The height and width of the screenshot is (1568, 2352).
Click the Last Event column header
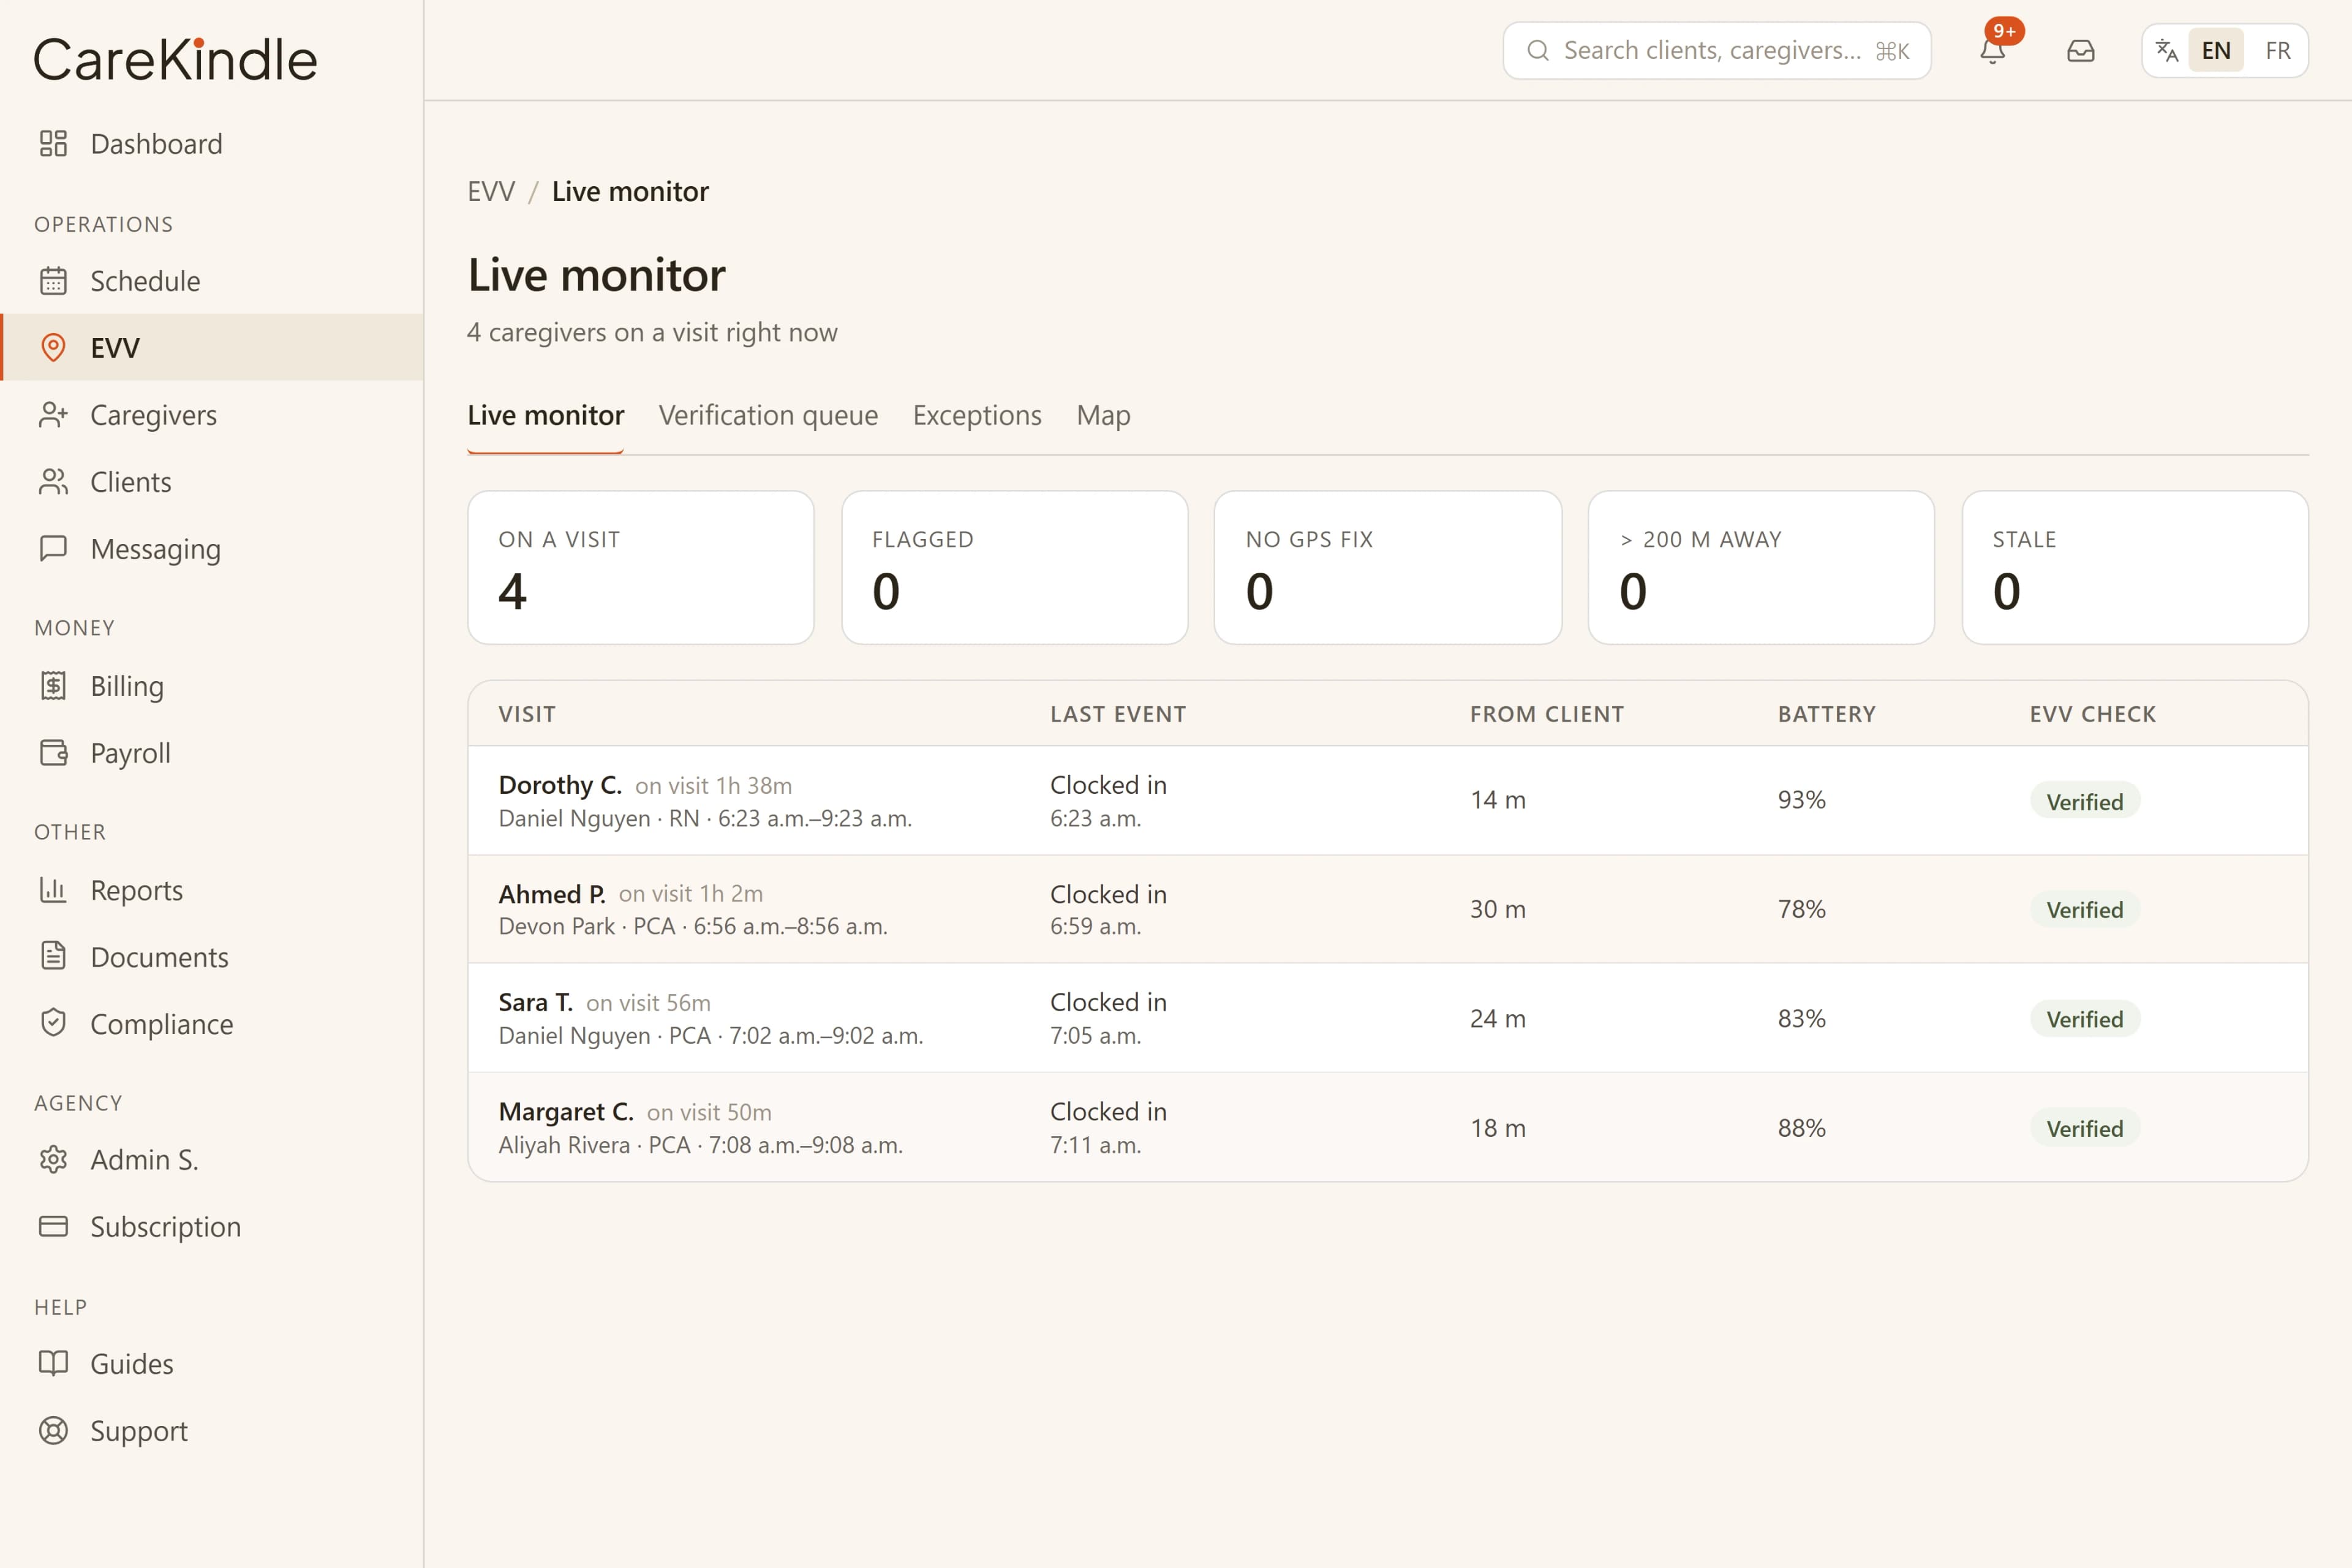coord(1118,714)
